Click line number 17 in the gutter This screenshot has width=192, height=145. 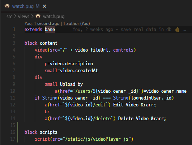coord(13,139)
